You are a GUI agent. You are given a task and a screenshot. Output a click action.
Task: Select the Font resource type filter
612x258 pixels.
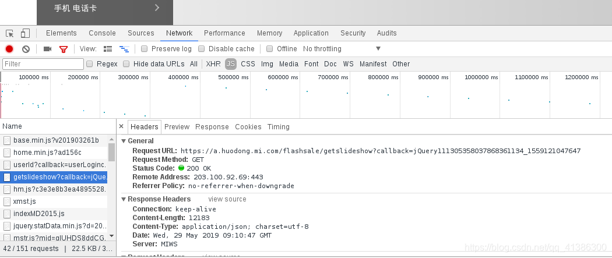[311, 64]
